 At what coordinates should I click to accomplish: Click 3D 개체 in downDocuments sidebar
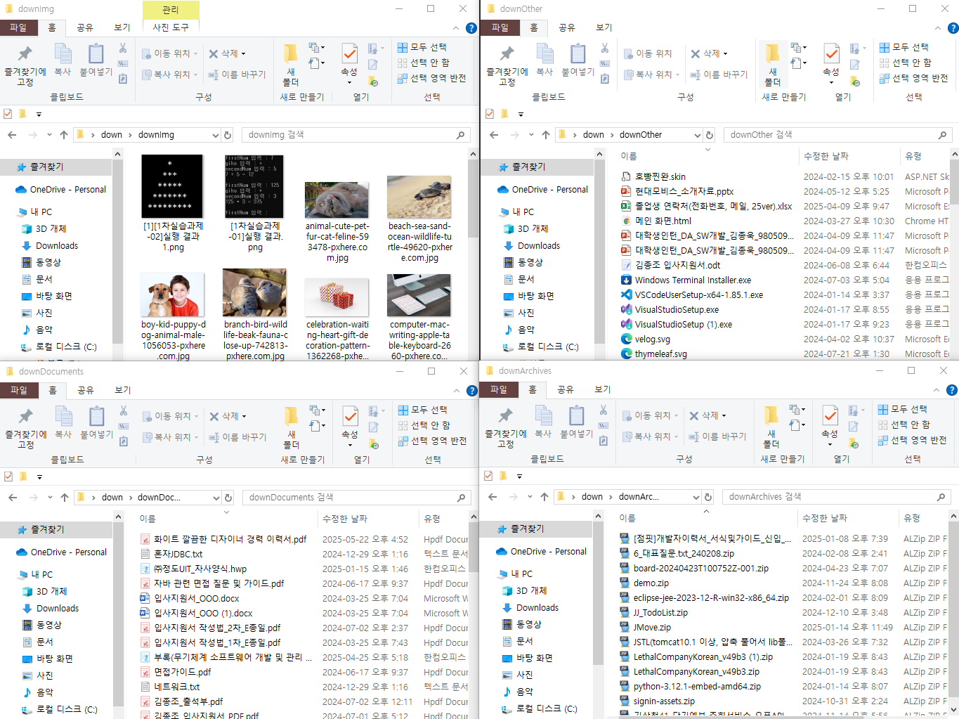coord(51,592)
